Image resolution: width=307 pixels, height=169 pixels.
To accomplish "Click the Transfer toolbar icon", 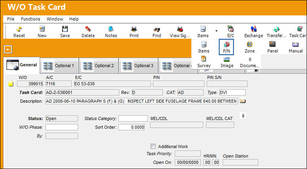I will tap(276, 32).
